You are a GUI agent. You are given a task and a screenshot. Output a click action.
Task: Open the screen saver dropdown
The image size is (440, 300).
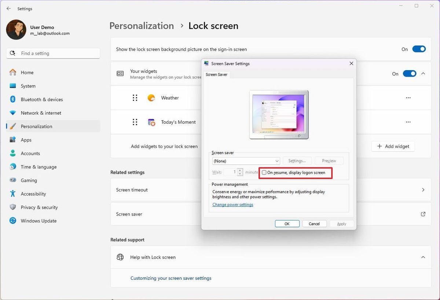click(246, 161)
